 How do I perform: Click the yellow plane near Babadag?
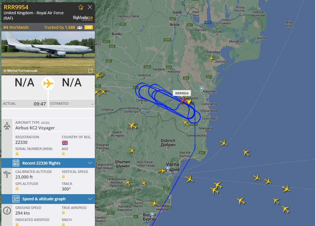[x=211, y=58]
